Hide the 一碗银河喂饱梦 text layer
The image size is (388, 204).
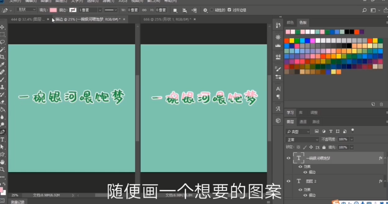[288, 158]
